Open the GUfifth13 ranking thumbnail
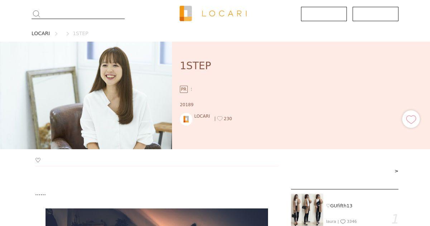 tap(307, 210)
